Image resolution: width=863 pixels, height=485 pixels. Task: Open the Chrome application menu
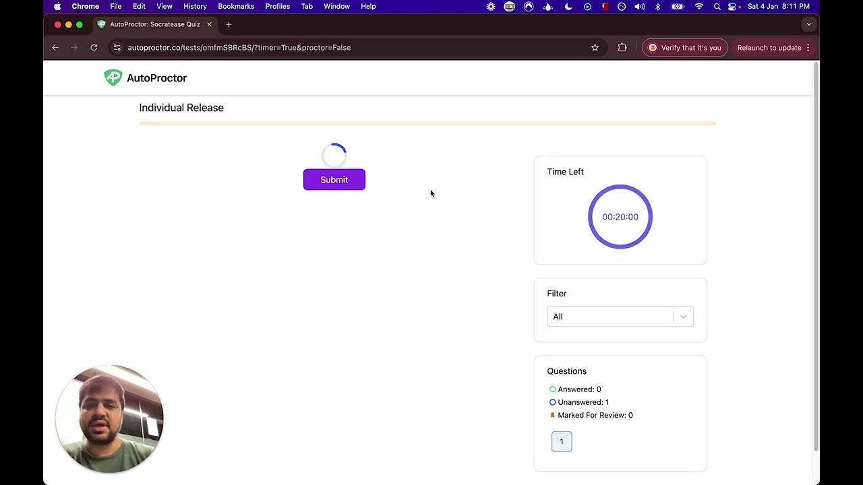tap(86, 6)
